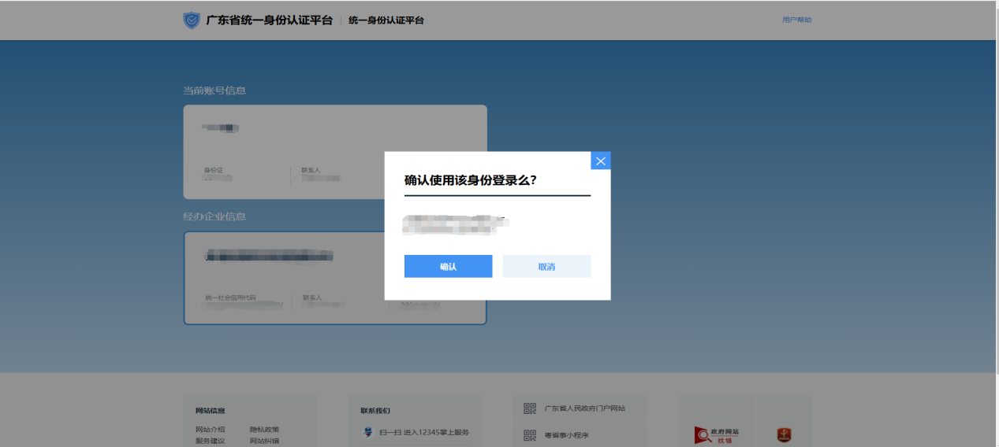Click the 取消 cancel button
The height and width of the screenshot is (447, 999).
546,267
